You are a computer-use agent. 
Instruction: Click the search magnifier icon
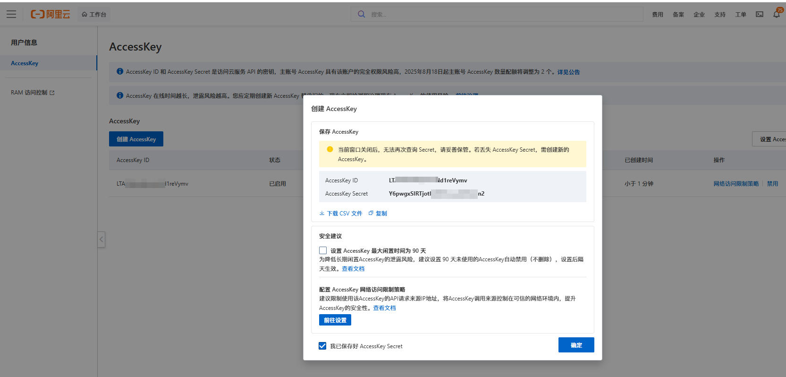point(361,14)
